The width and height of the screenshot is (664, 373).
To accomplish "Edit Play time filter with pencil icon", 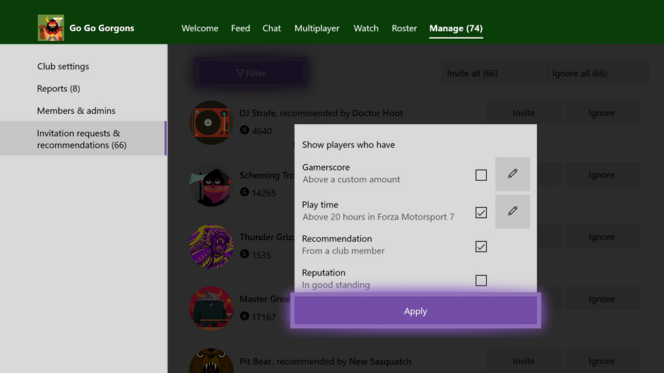I will click(512, 211).
